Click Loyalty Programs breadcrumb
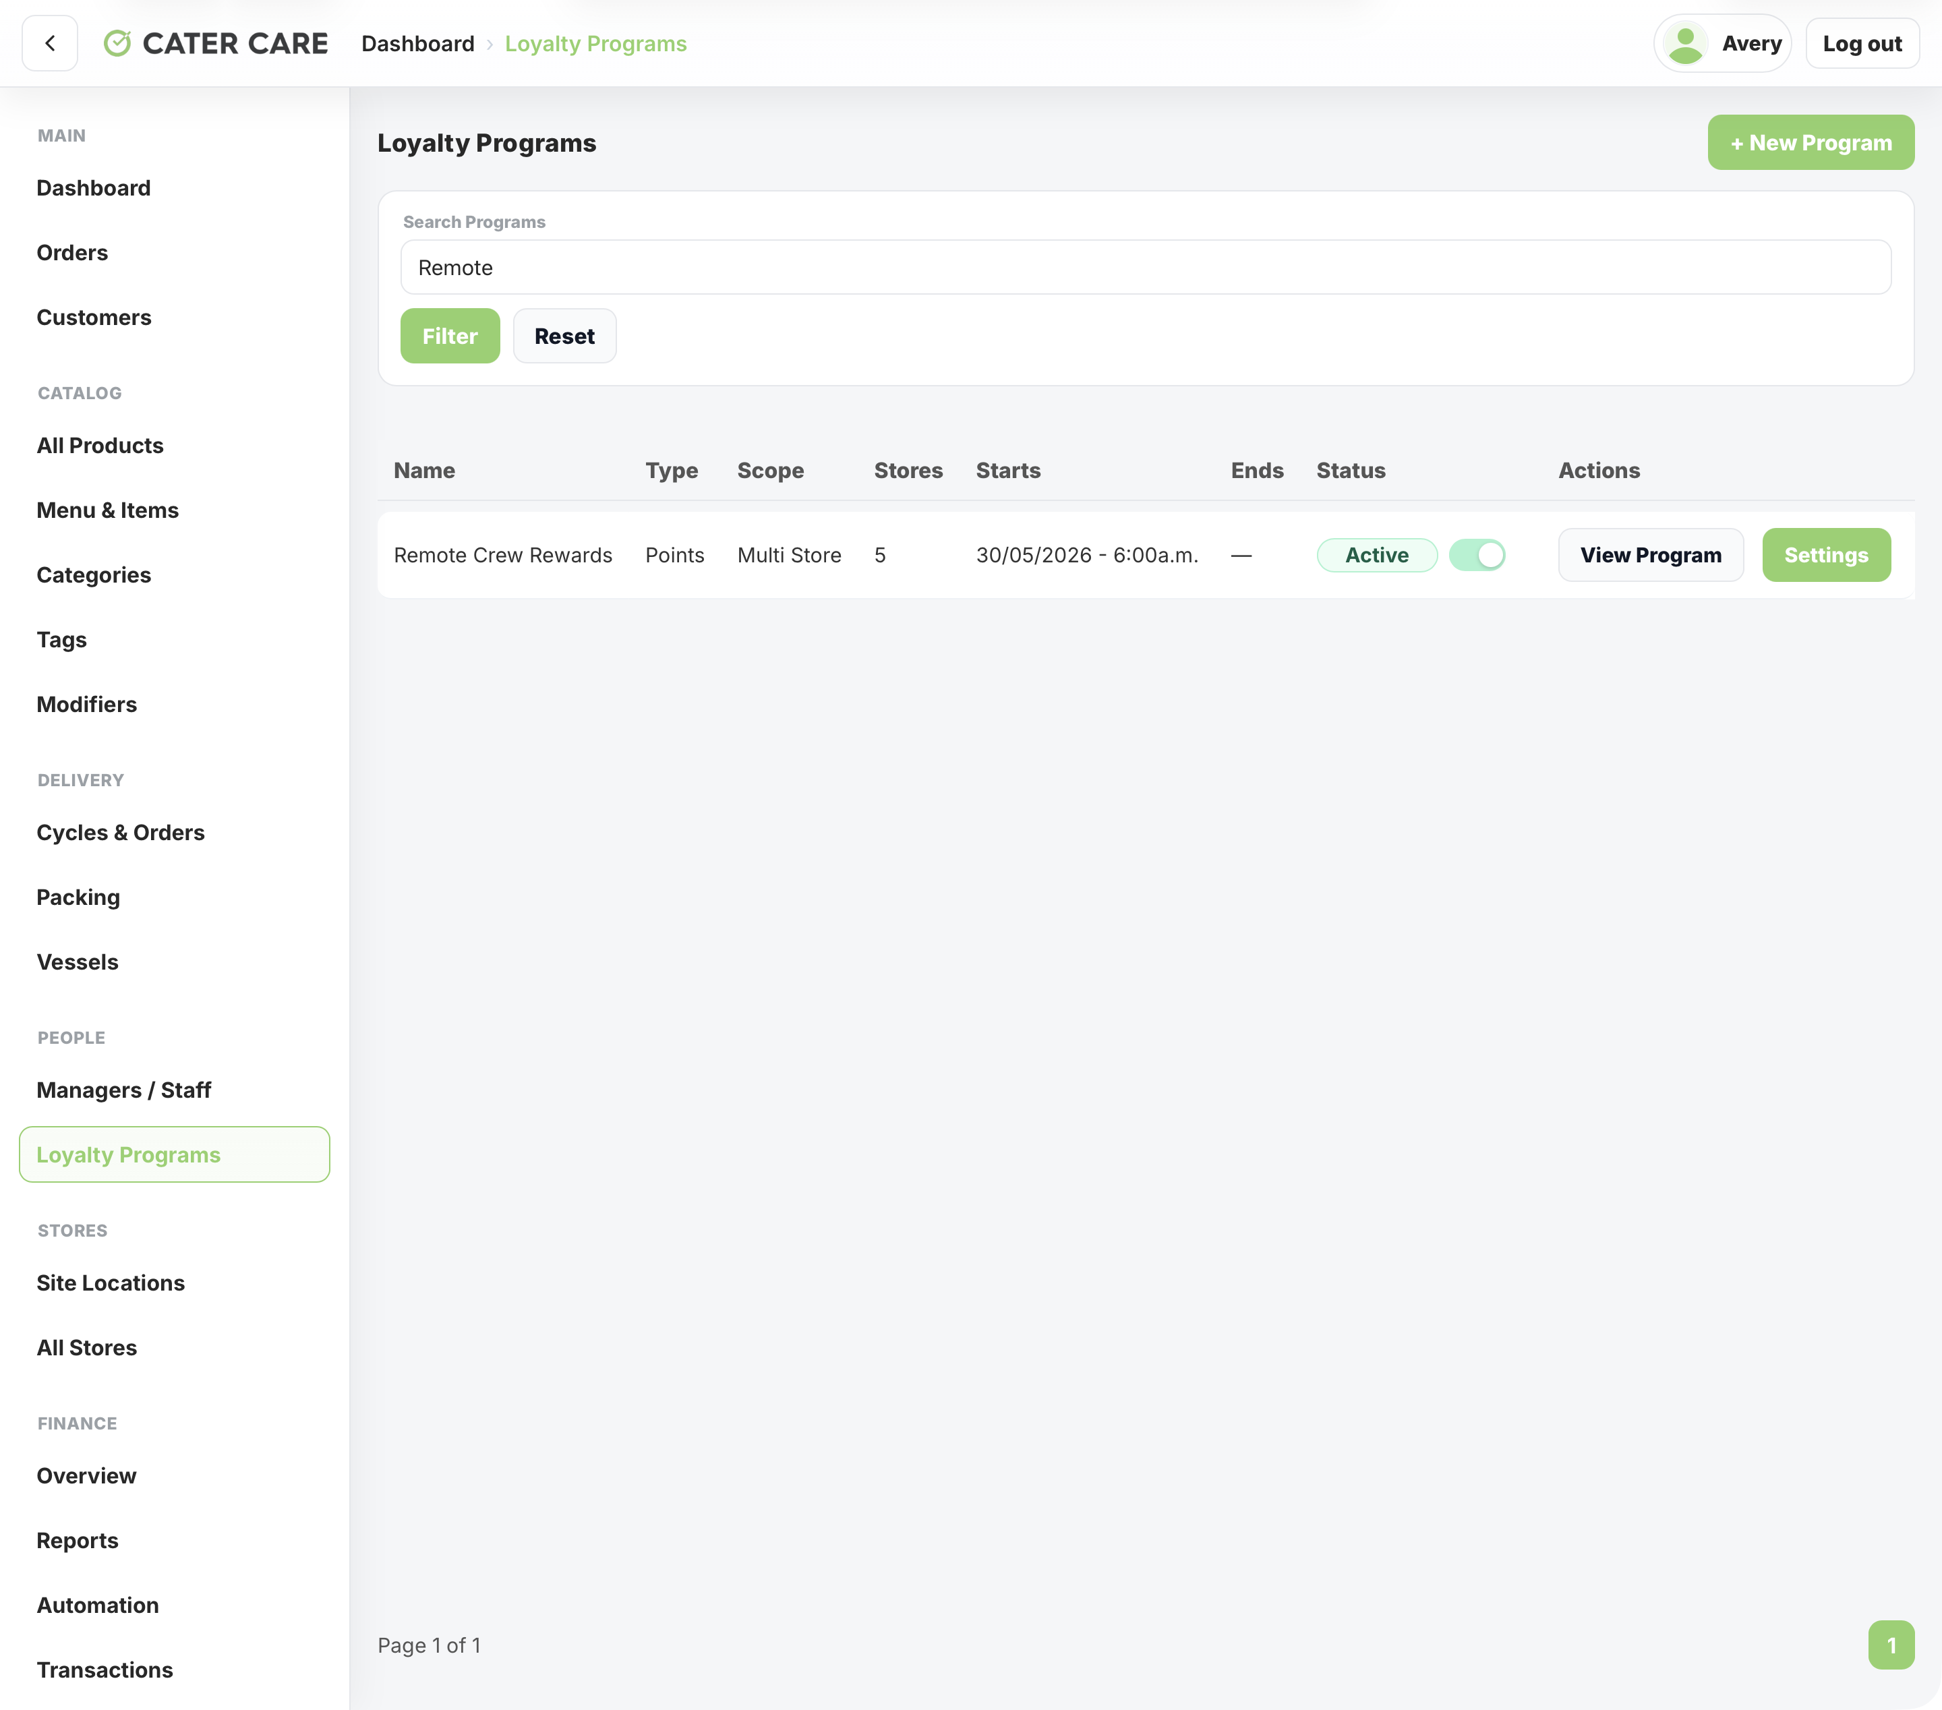The width and height of the screenshot is (1942, 1710). pyautogui.click(x=595, y=44)
